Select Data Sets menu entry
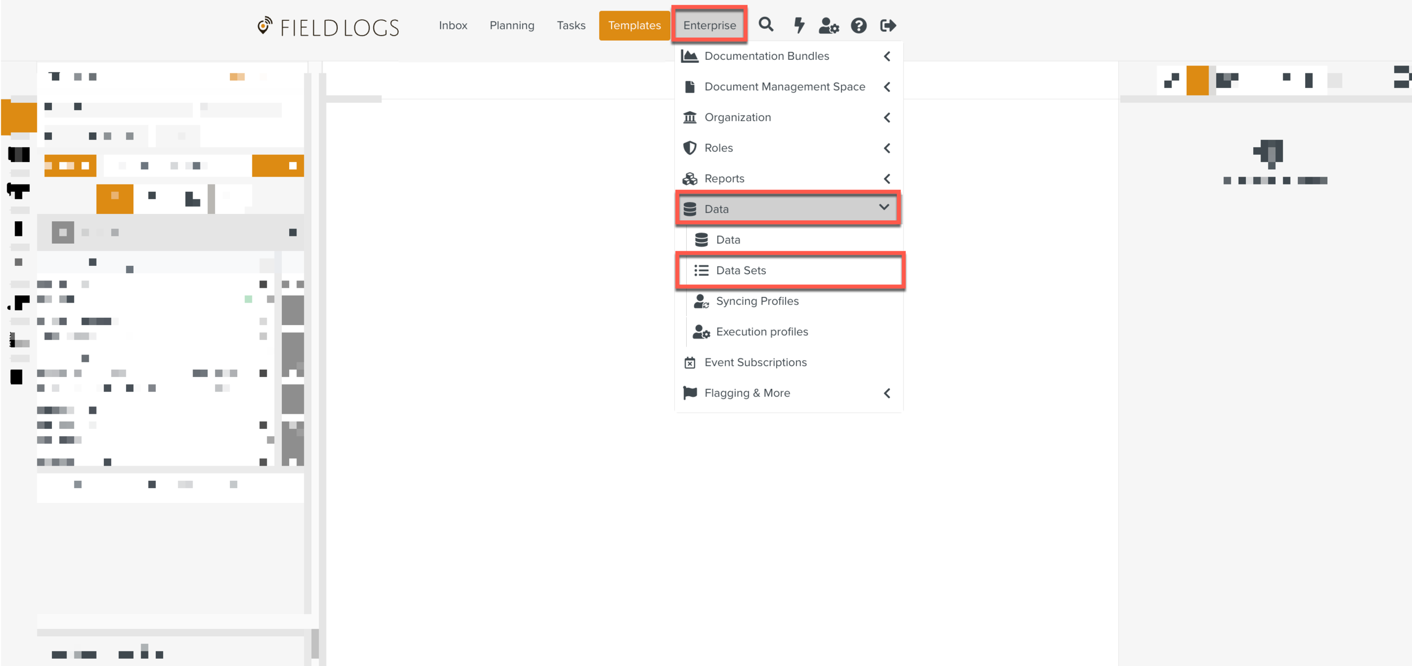This screenshot has width=1412, height=666. (x=740, y=270)
